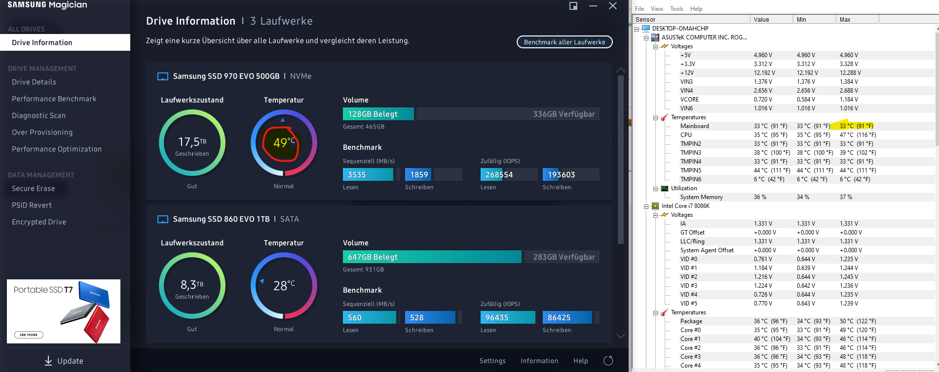Open the Tools menu in the sensor monitor
Viewport: 939px width, 372px height.
676,9
